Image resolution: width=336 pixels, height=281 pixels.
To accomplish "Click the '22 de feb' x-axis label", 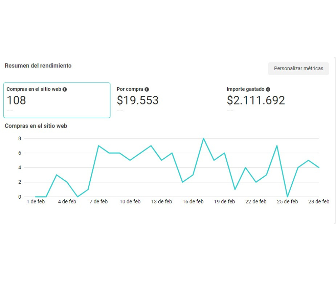I will point(256,202).
